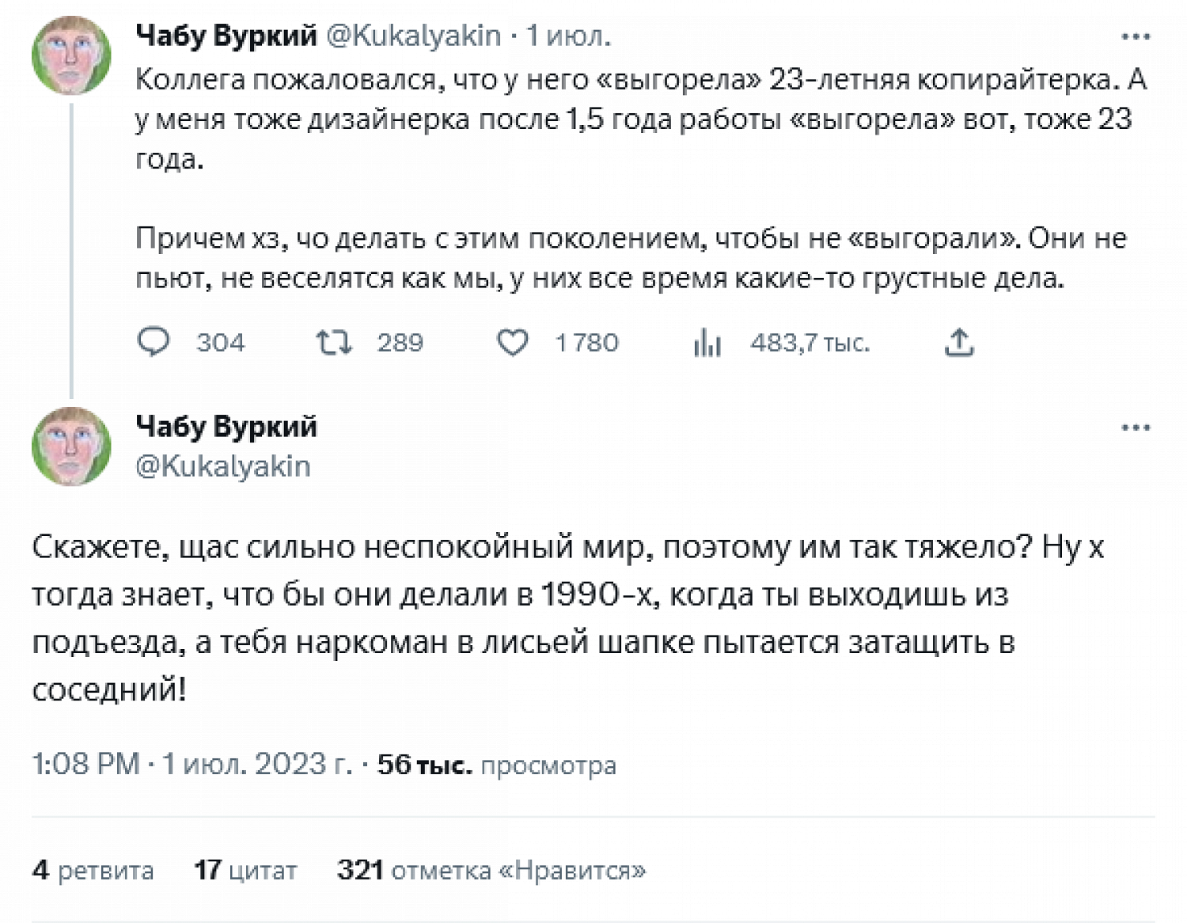View the "4 ретвита" list
Screen dimensions: 1187x923
93,870
